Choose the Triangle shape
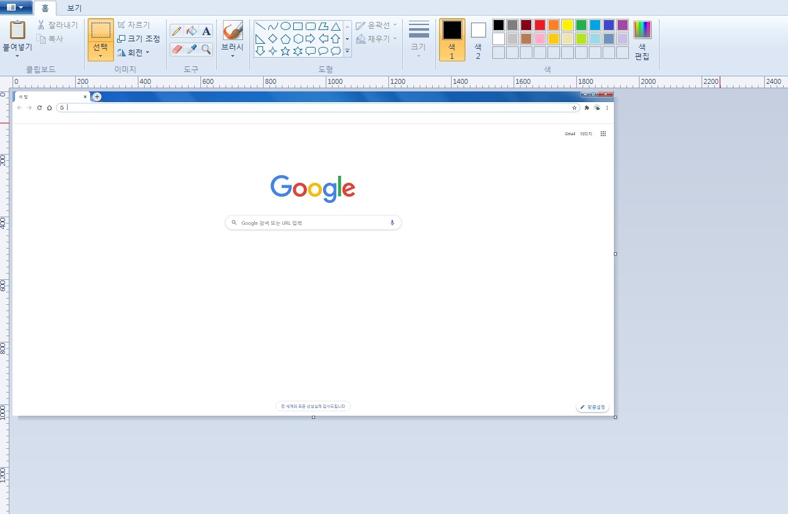The height and width of the screenshot is (514, 788). click(x=336, y=26)
